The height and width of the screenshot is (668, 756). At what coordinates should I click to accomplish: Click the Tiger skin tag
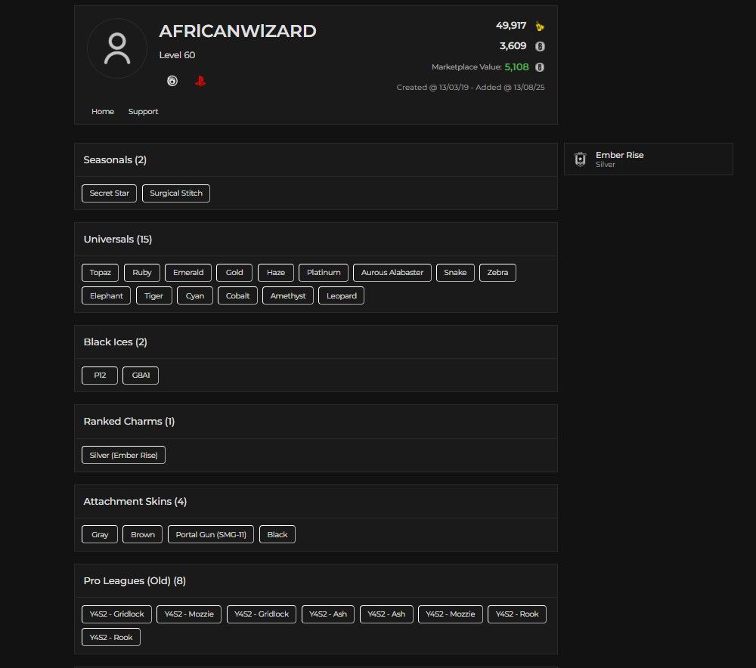click(x=153, y=295)
